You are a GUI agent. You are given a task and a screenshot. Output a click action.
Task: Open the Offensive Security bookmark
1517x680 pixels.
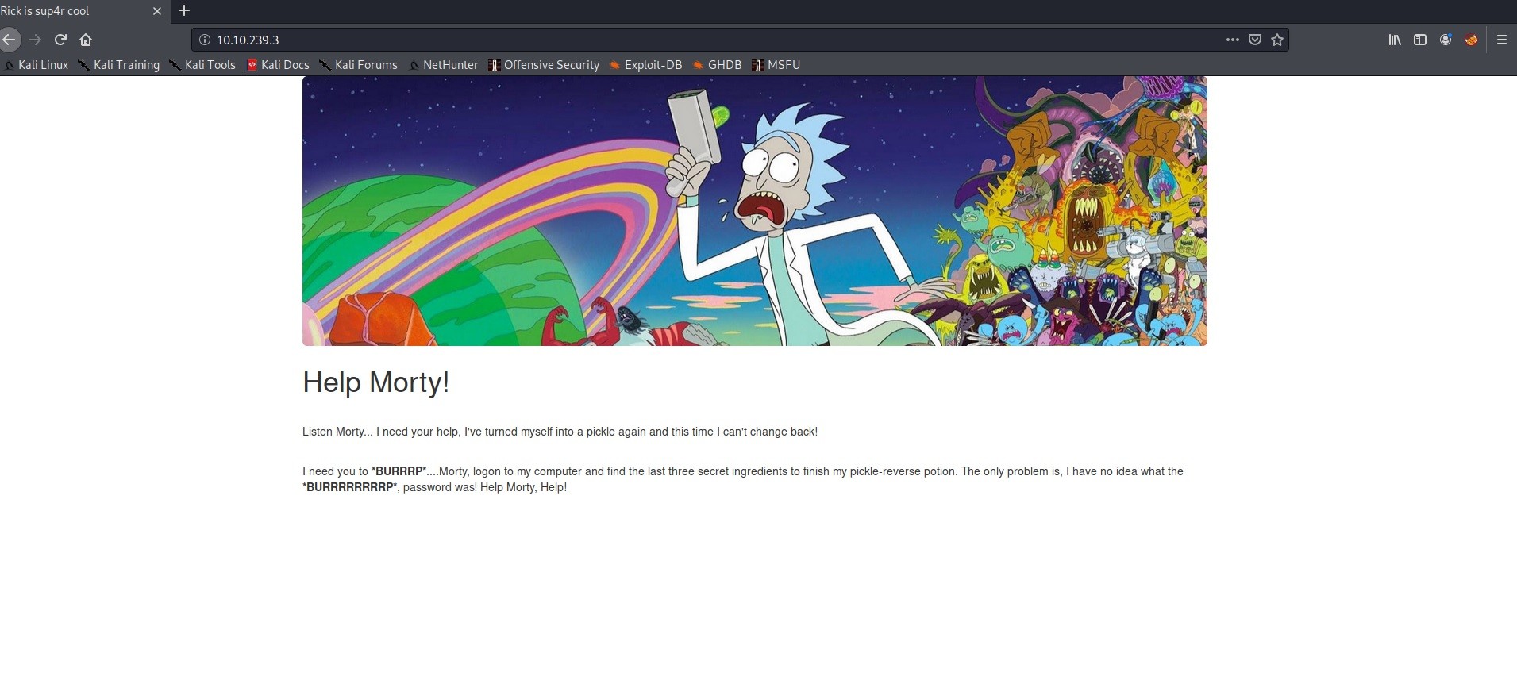[544, 65]
